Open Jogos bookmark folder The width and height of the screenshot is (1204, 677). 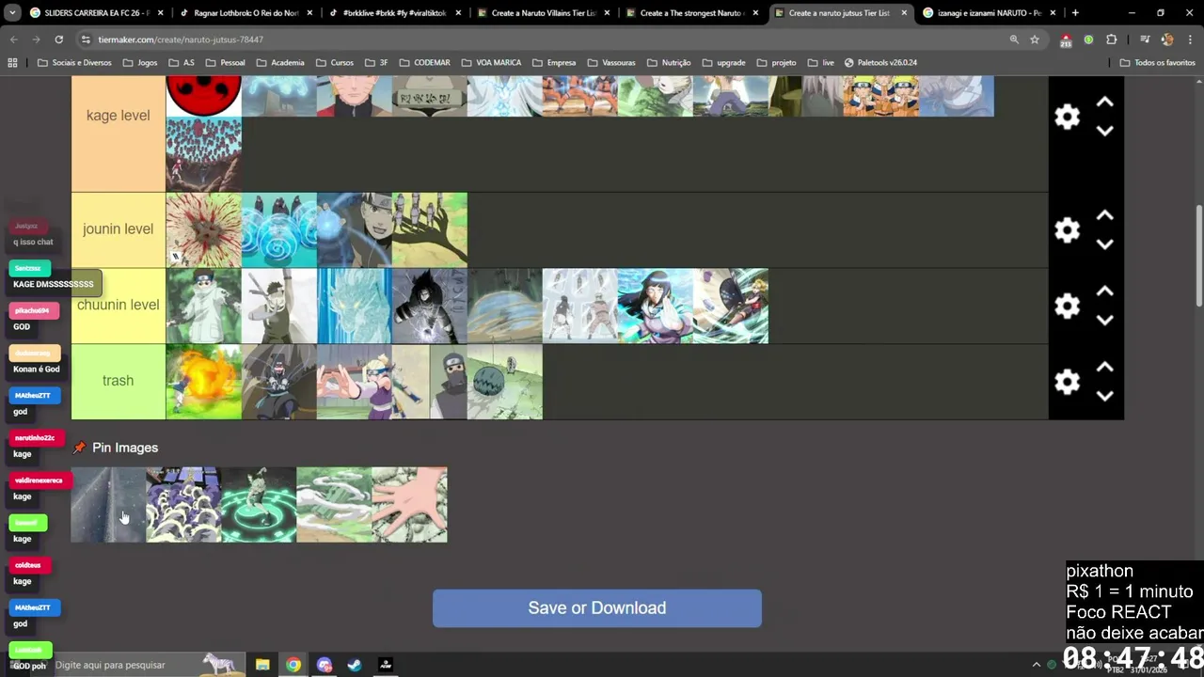tap(140, 62)
